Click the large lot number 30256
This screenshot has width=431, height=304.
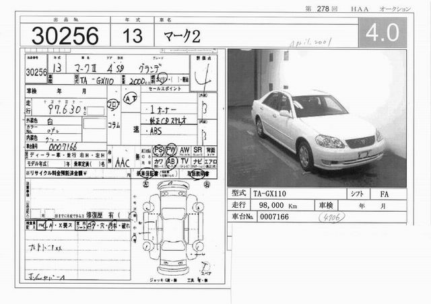click(x=65, y=36)
